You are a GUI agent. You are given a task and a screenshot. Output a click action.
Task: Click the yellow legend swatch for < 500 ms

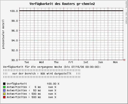coord(4,94)
